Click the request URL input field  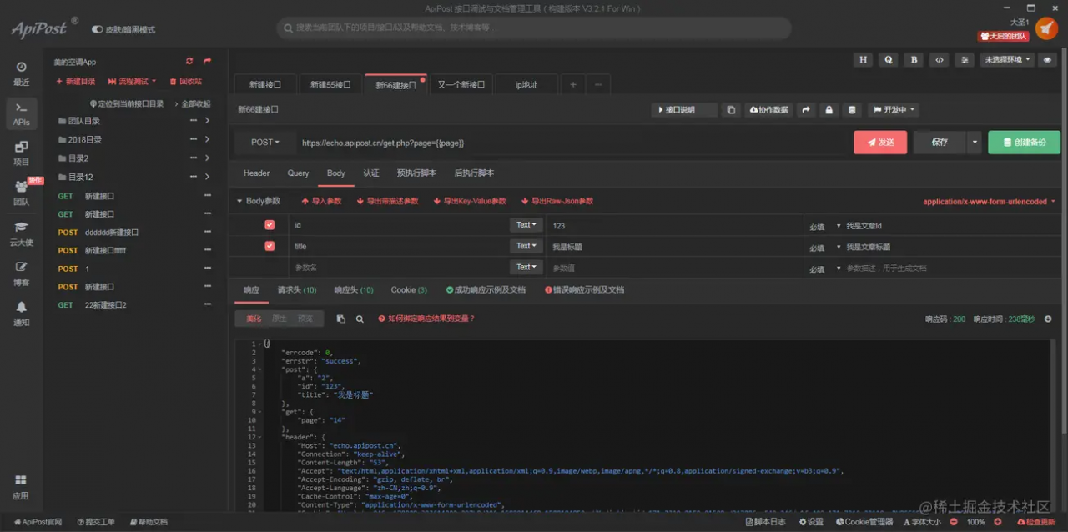[x=572, y=143]
